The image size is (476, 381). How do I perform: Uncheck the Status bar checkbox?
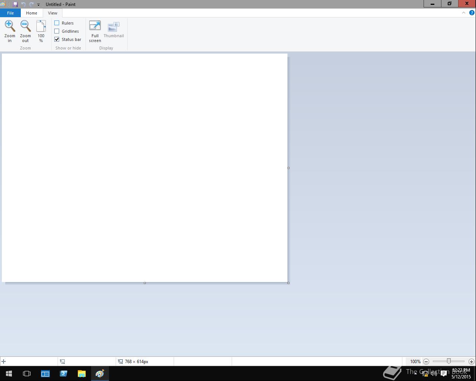[57, 39]
